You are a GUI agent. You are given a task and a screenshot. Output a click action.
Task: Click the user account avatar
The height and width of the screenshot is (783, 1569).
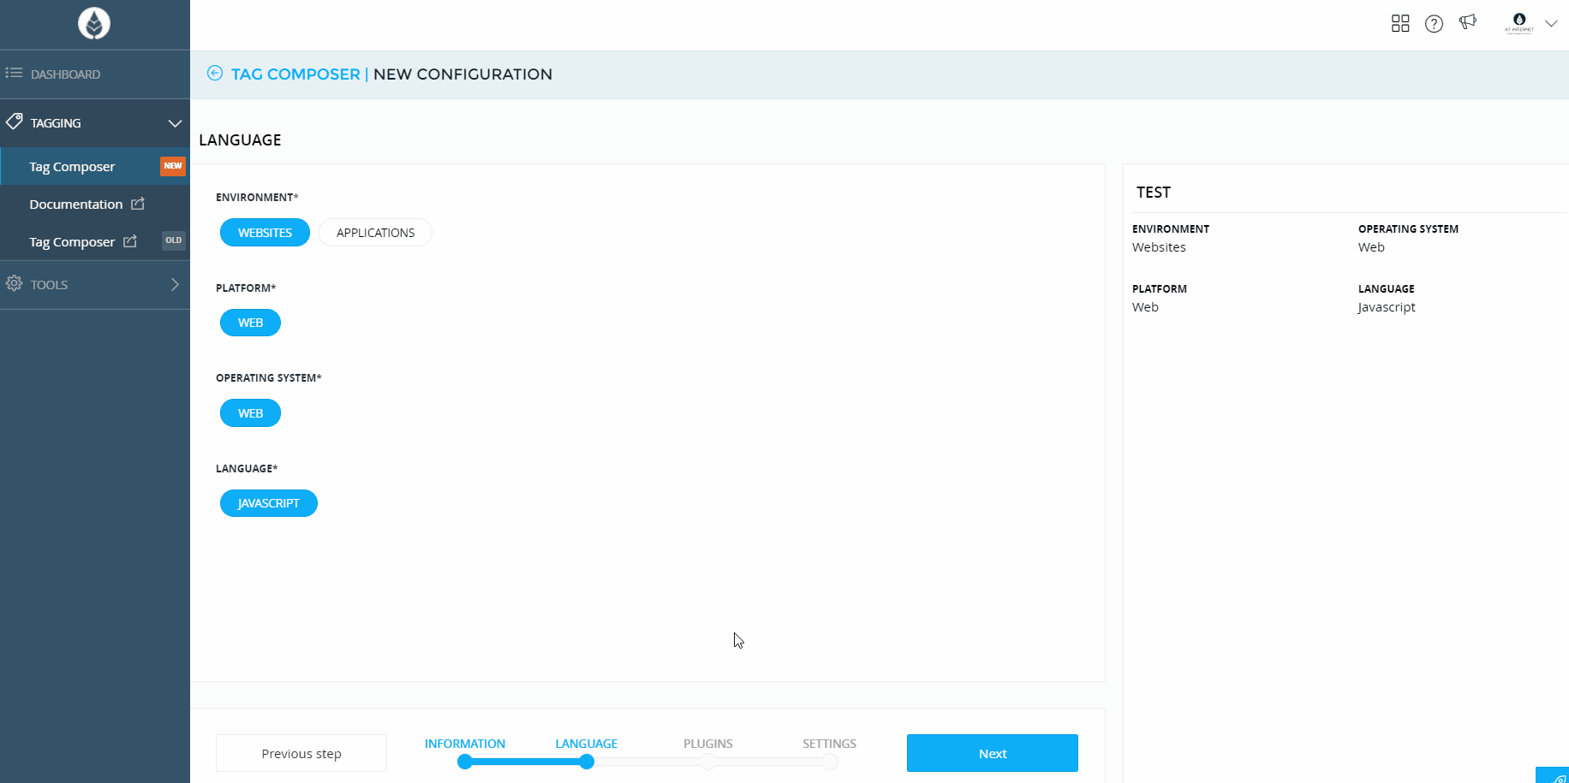coord(1519,22)
